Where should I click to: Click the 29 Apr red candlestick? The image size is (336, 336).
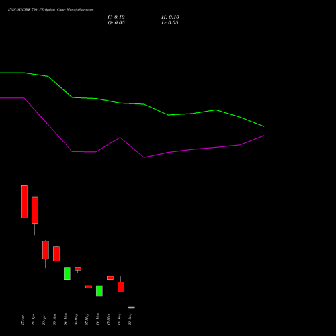46,250
